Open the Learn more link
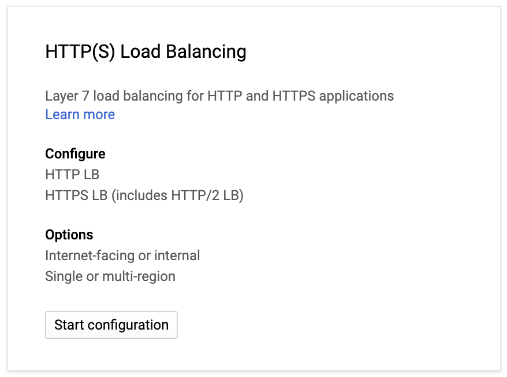 point(80,114)
